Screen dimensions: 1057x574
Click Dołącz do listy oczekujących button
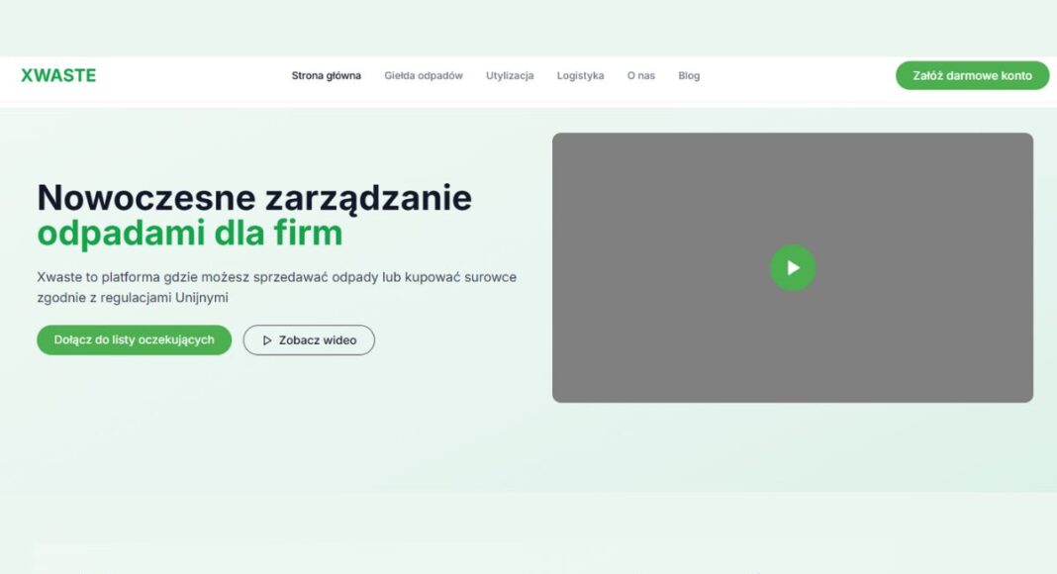135,340
